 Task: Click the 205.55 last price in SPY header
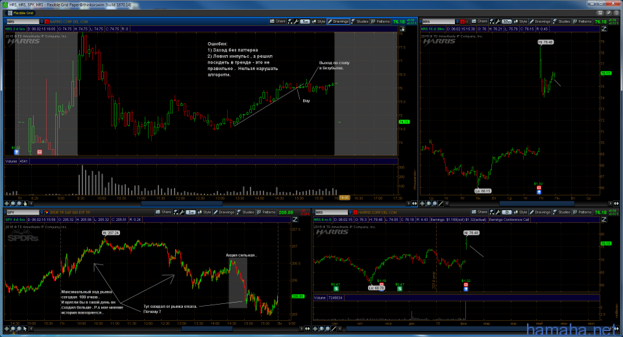pyautogui.click(x=286, y=213)
